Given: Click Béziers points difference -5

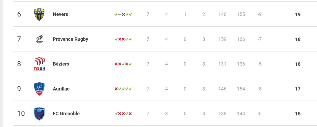Looking at the screenshot, I should [260, 64].
